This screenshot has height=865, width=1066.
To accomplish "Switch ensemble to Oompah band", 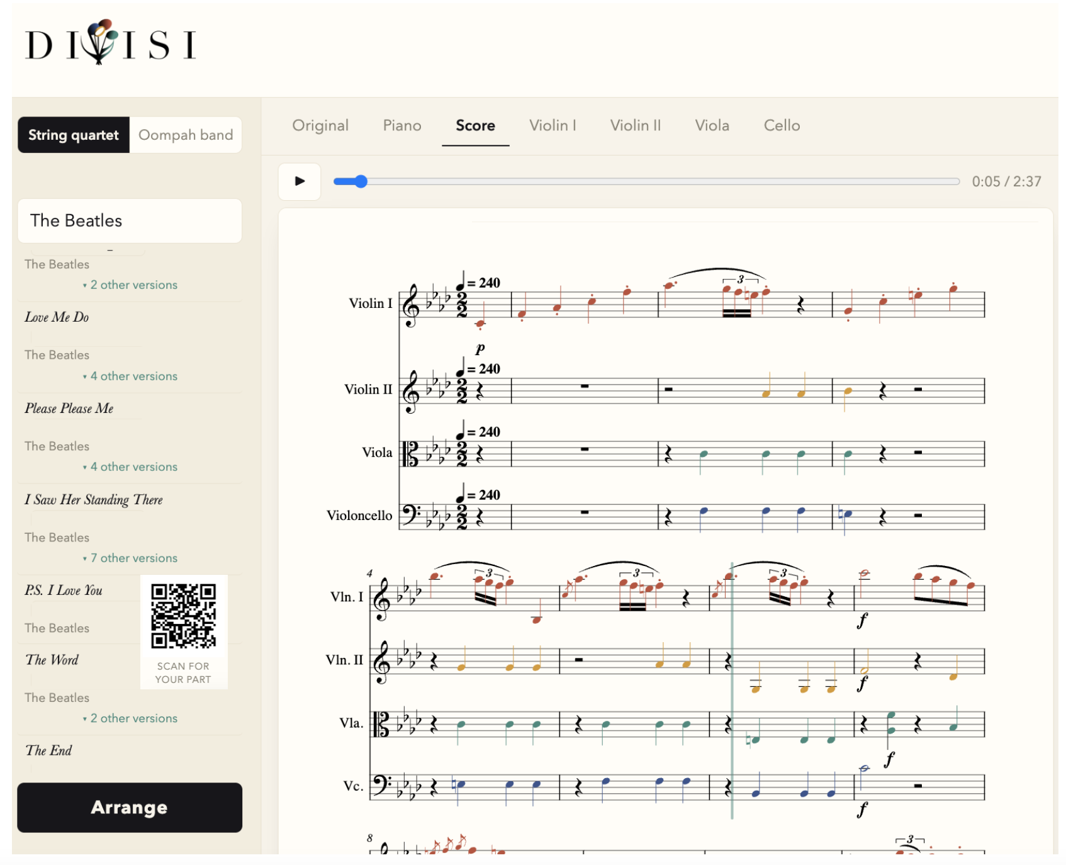I will pos(186,135).
